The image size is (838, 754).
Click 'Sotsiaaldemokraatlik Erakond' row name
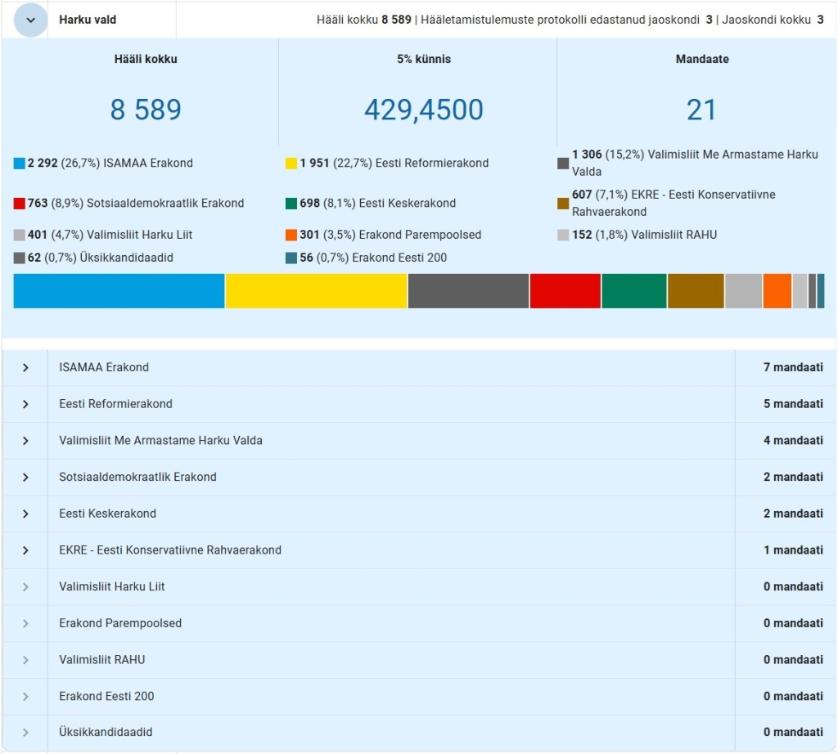(137, 478)
